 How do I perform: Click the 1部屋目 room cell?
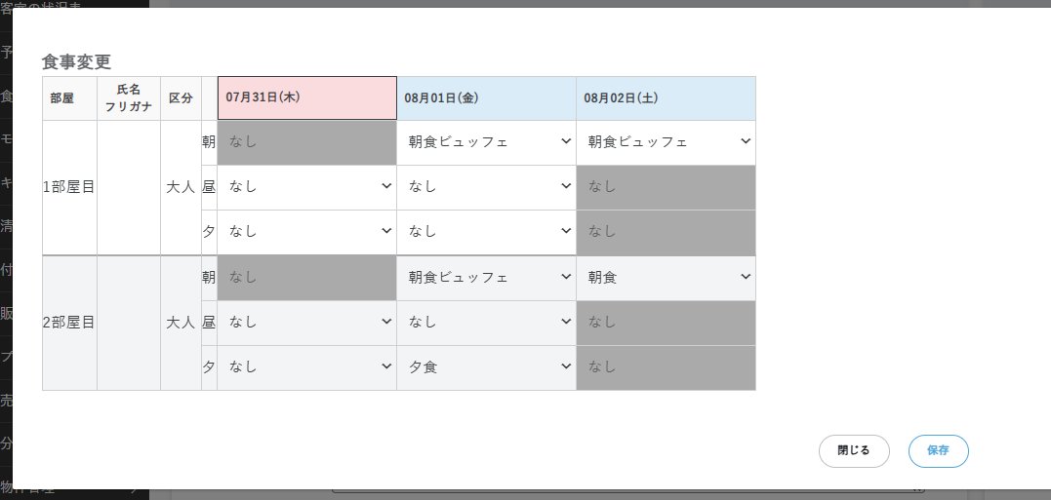(69, 187)
